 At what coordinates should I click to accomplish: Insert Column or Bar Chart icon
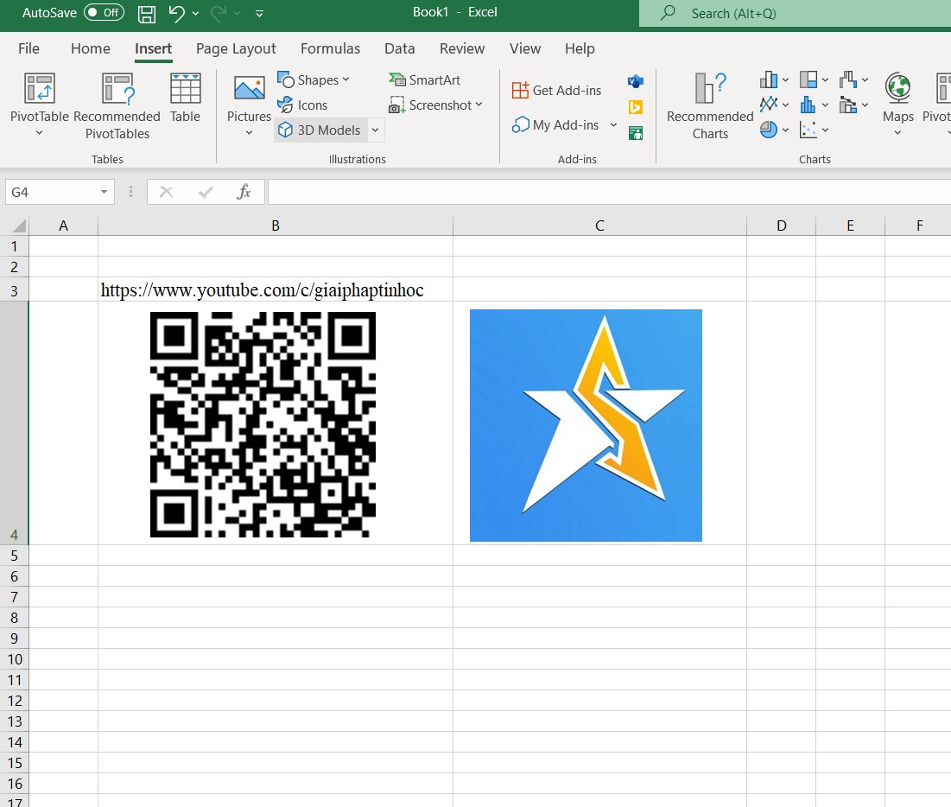click(769, 79)
